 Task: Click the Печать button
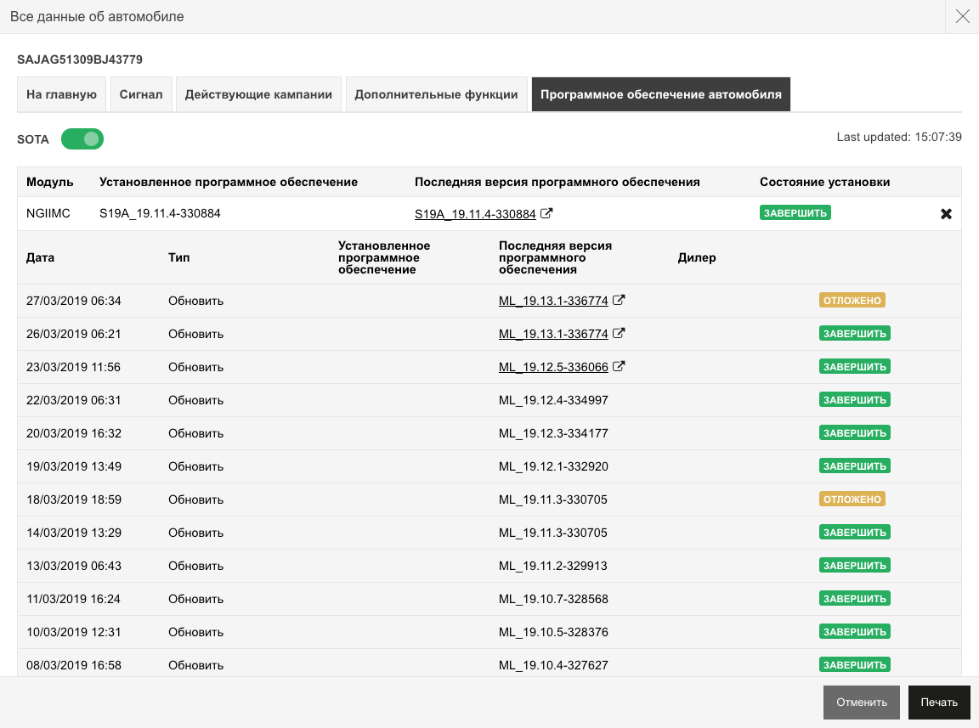939,703
